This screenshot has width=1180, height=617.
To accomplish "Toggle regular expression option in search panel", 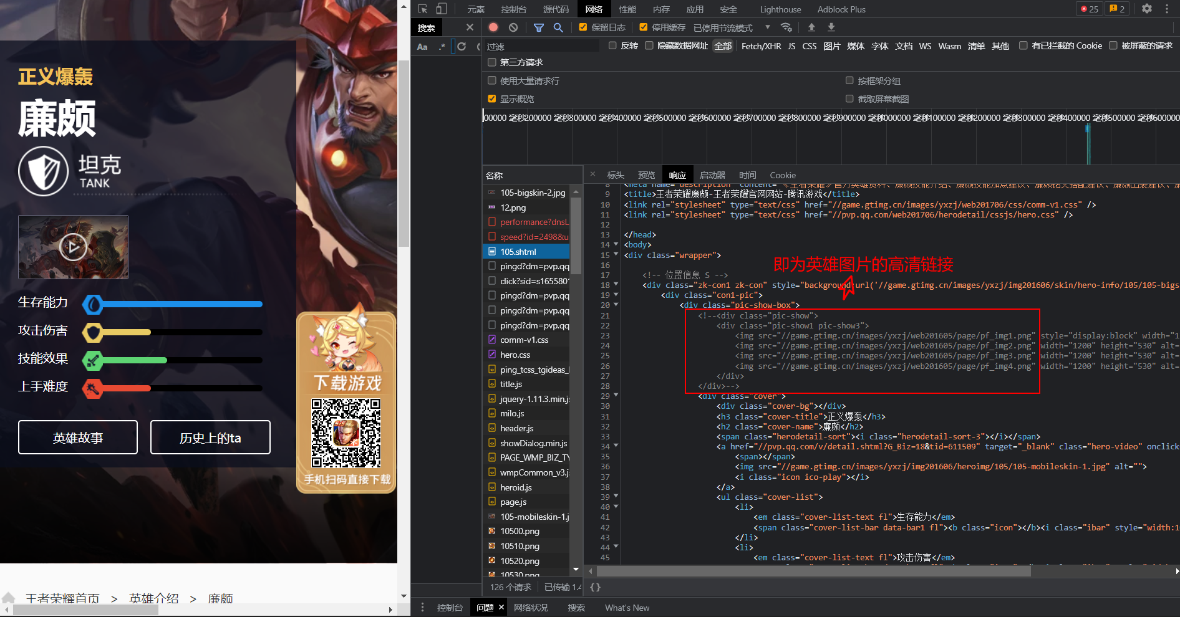I will pos(442,47).
